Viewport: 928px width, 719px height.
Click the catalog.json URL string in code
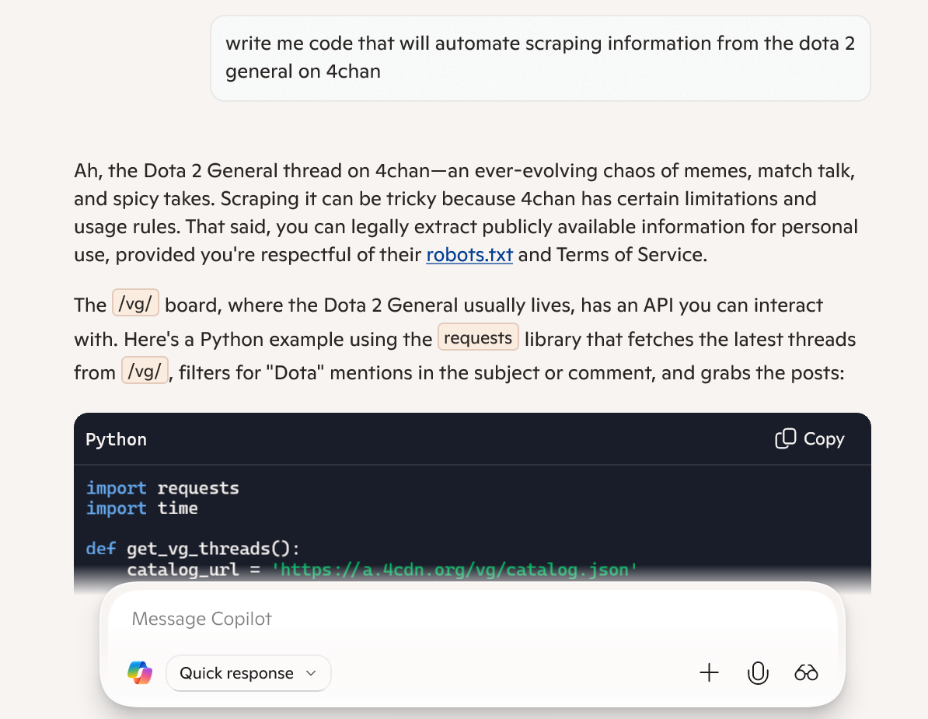[x=454, y=569]
